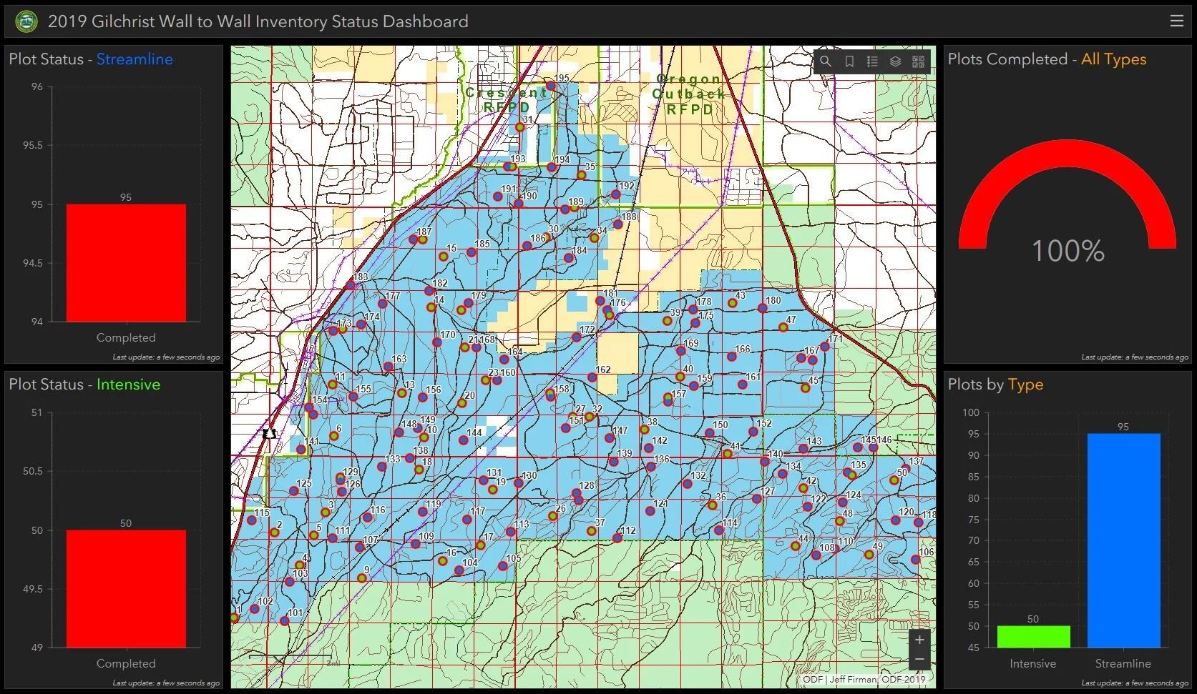The image size is (1197, 694).
Task: Select plot marker 180 on the map
Action: [763, 309]
